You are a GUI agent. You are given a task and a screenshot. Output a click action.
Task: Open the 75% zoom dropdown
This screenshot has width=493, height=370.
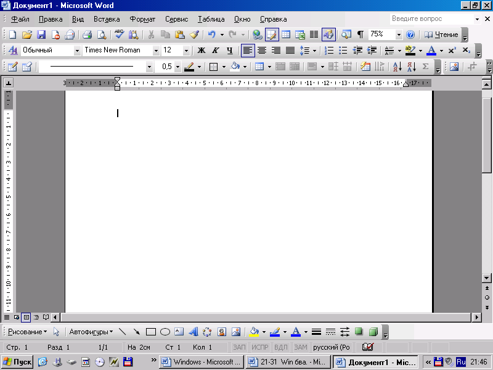click(399, 35)
